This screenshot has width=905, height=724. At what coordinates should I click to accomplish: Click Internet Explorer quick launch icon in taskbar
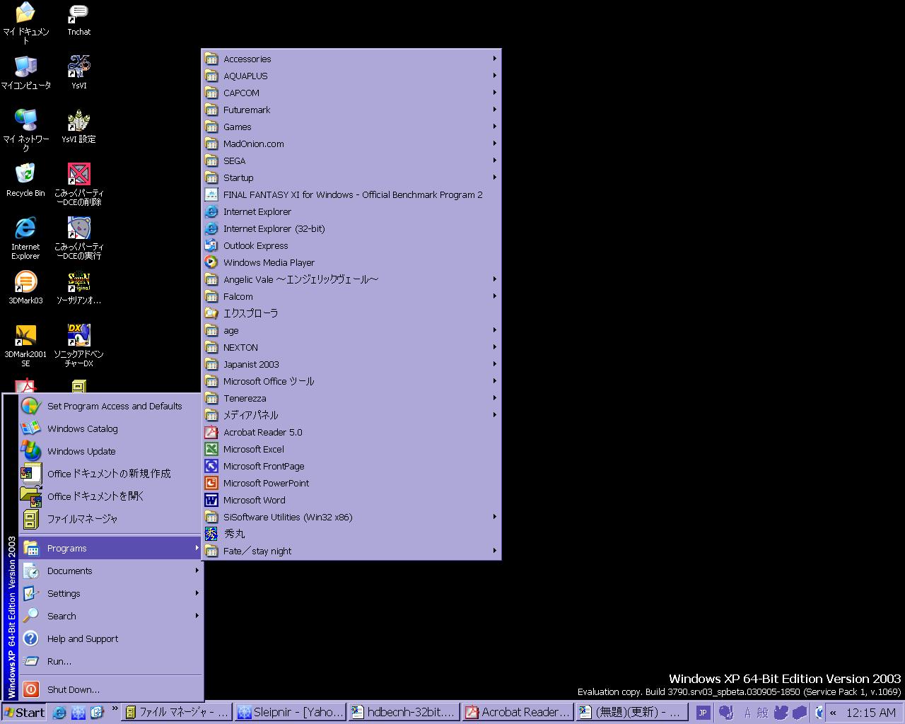(59, 713)
